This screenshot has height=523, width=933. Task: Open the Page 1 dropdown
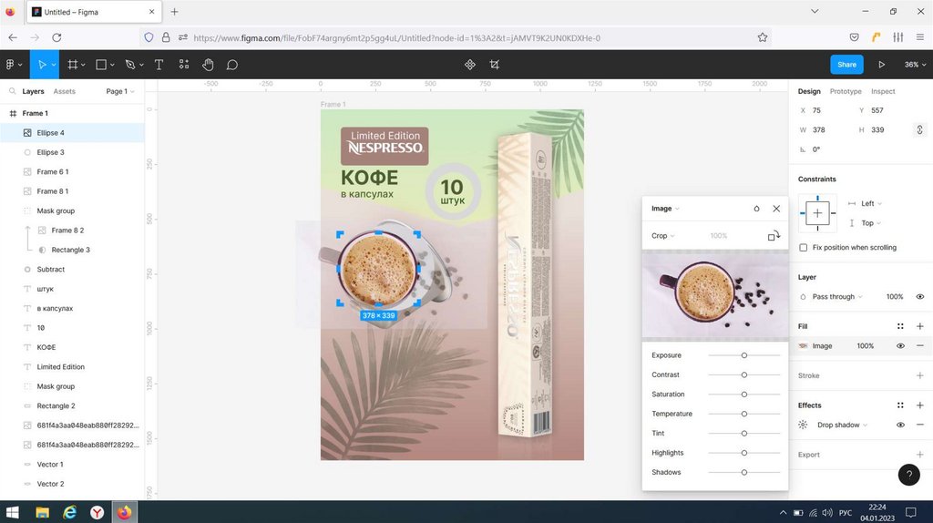point(120,91)
